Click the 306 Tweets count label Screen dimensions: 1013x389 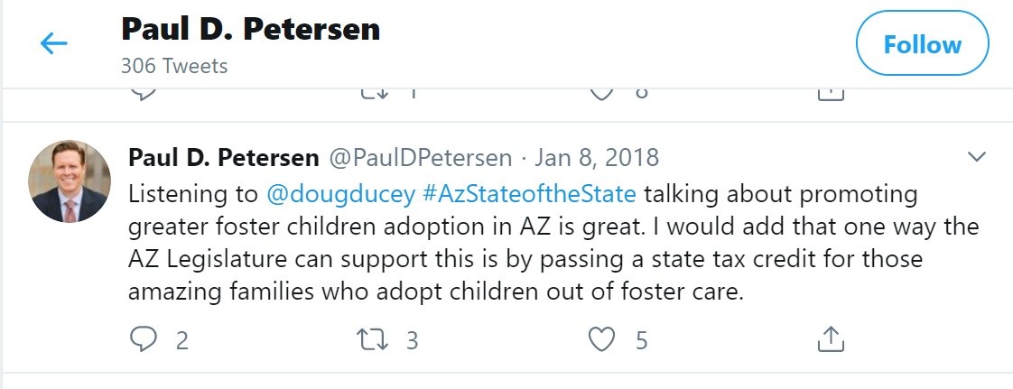(x=173, y=66)
